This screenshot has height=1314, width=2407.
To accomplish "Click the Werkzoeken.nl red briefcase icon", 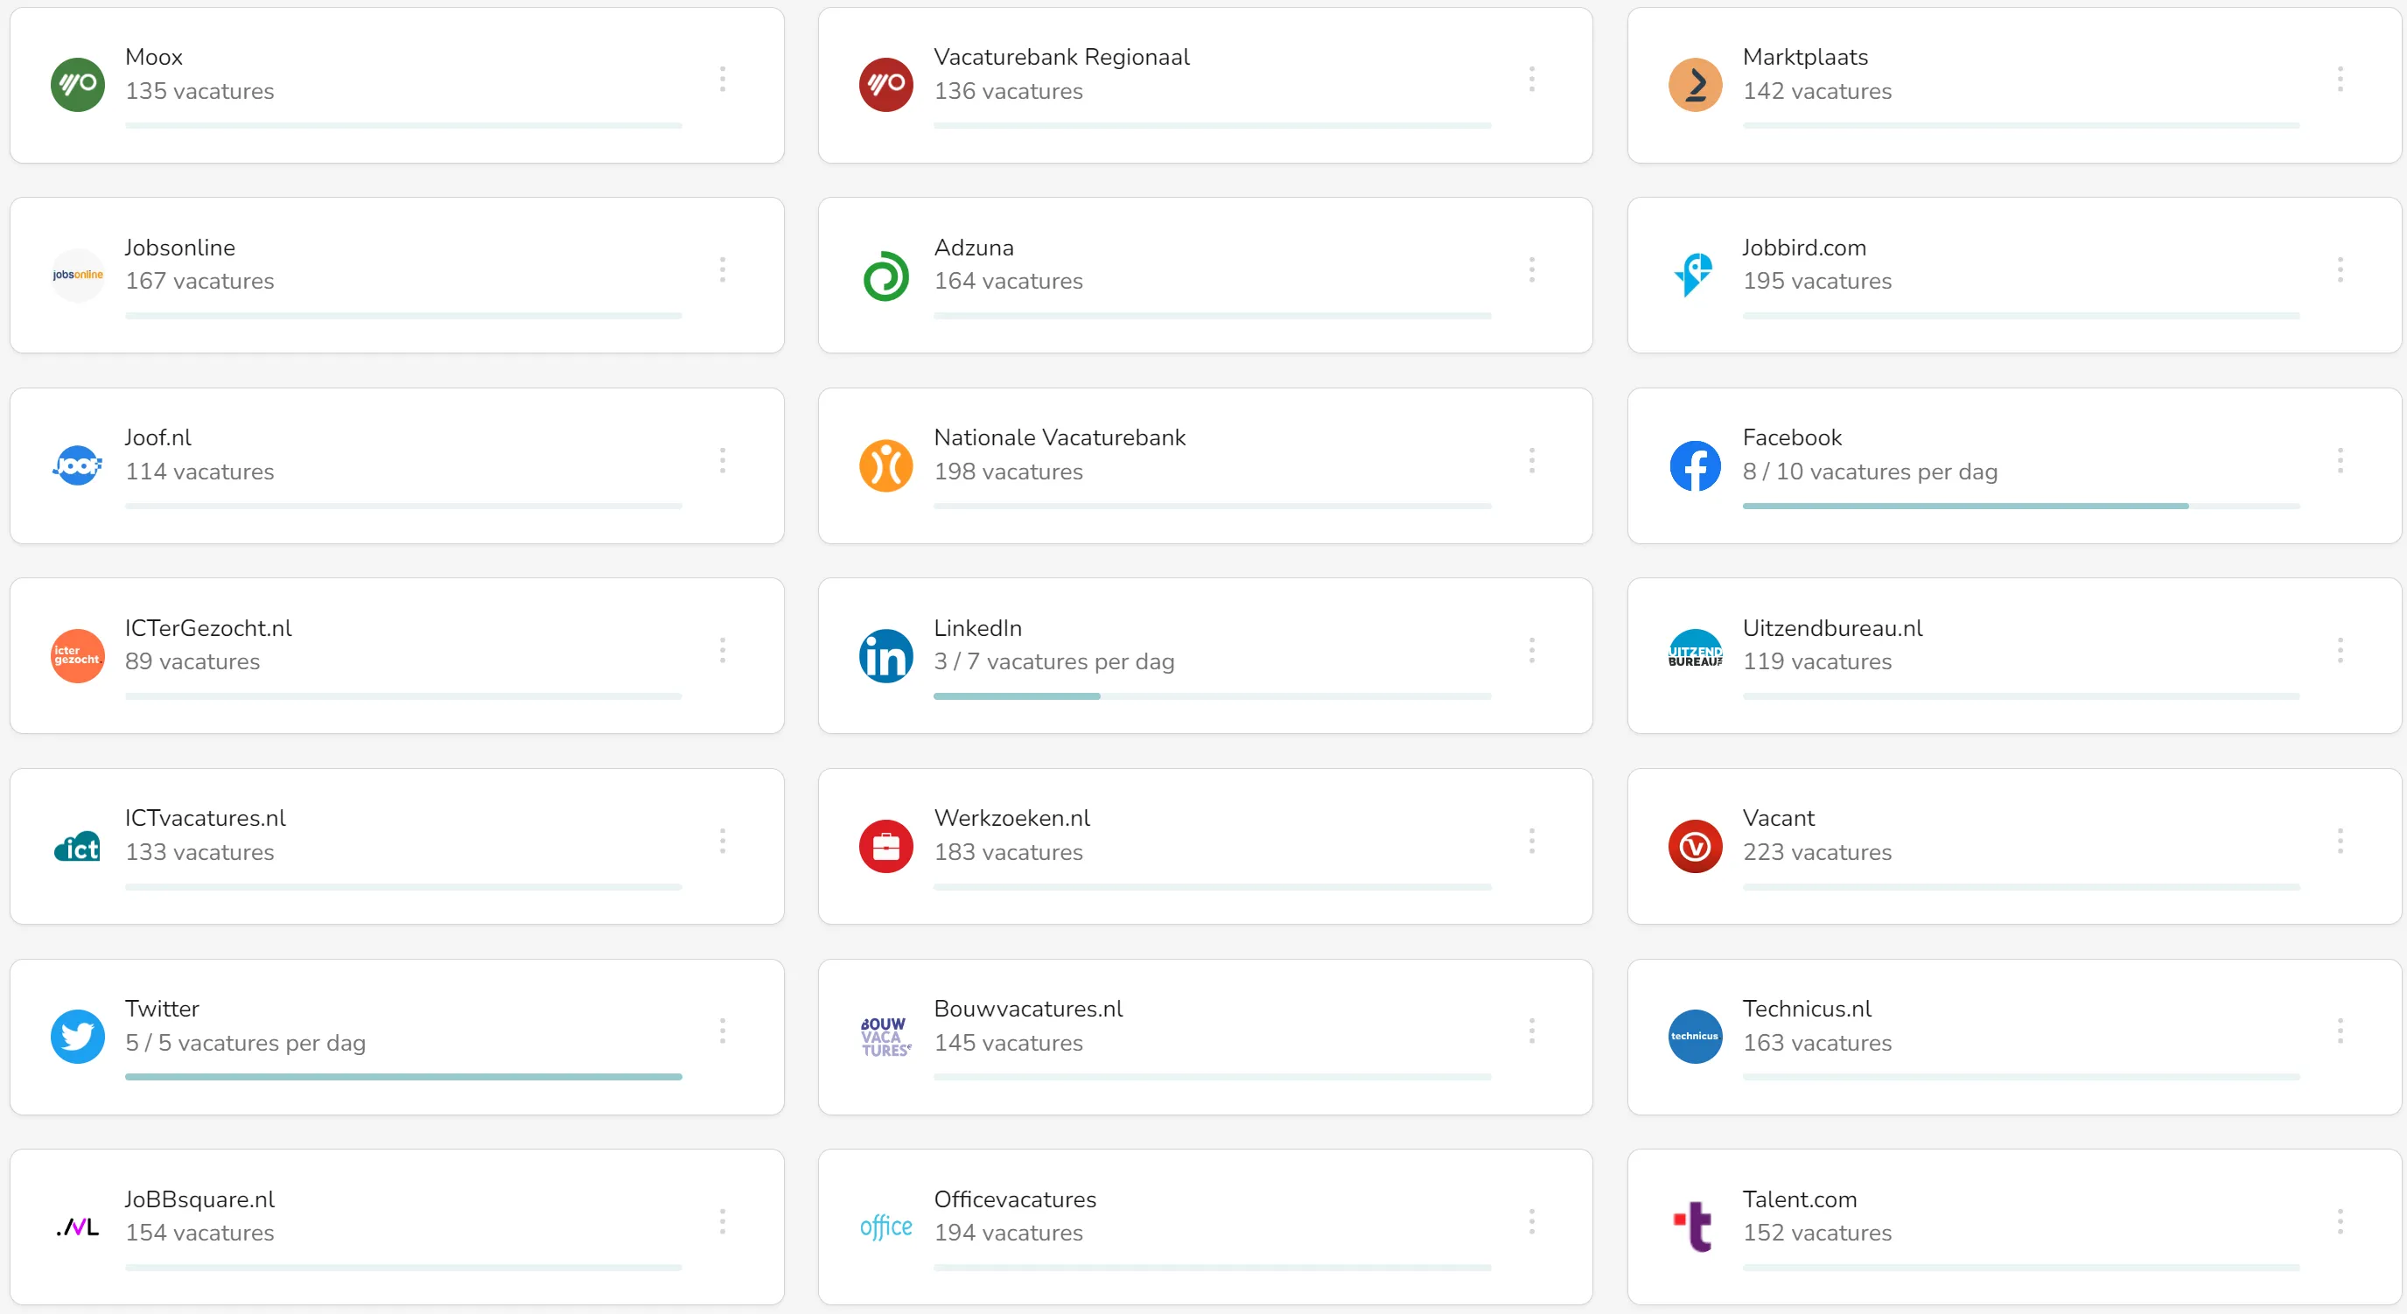I will coord(885,846).
